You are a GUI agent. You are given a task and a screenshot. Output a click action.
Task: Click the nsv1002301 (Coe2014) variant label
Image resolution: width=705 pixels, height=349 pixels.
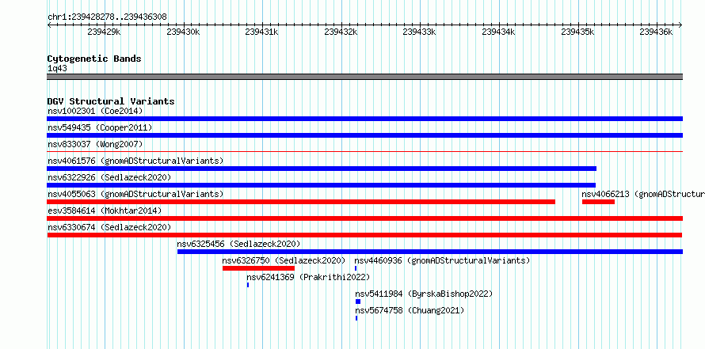coord(95,111)
